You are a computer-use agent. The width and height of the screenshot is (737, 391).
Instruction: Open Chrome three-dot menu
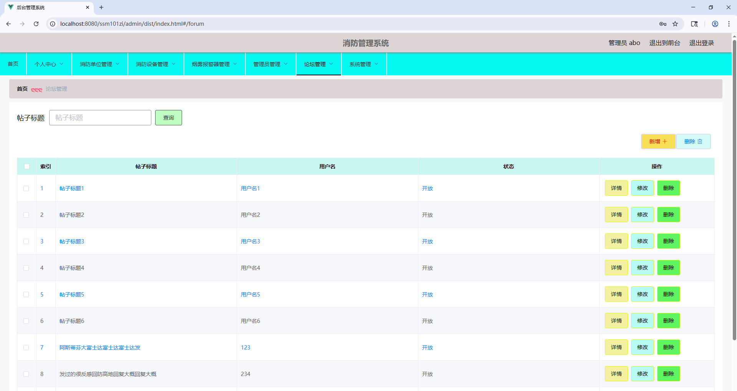(729, 24)
